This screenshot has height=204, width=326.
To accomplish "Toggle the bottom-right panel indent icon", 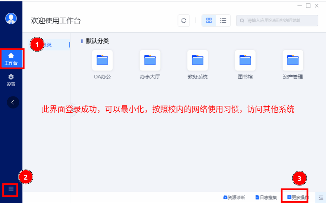I will [x=321, y=197].
